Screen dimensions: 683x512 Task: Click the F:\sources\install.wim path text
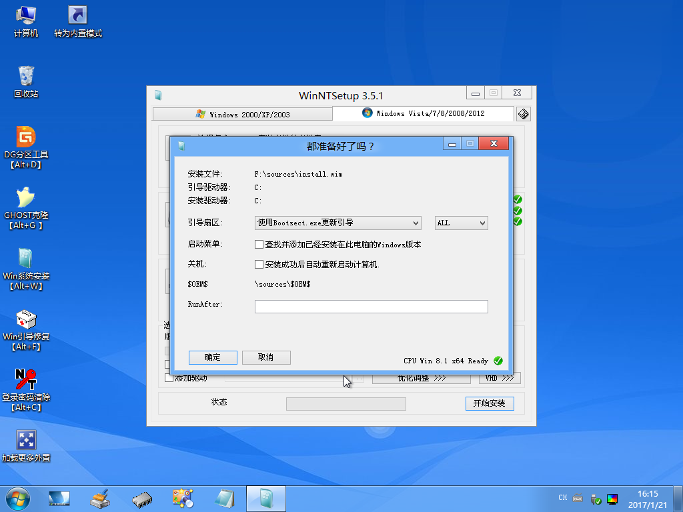[x=298, y=174]
